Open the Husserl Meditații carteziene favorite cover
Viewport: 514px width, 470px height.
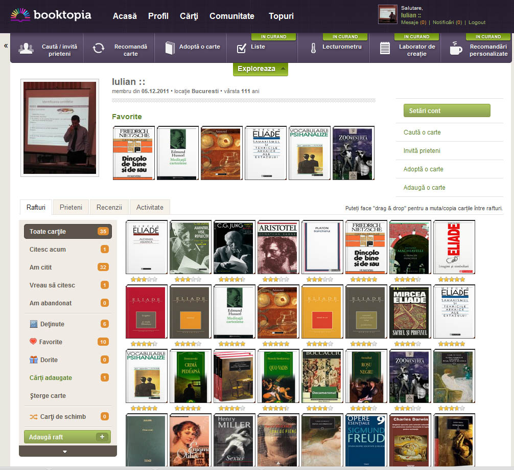coord(178,153)
